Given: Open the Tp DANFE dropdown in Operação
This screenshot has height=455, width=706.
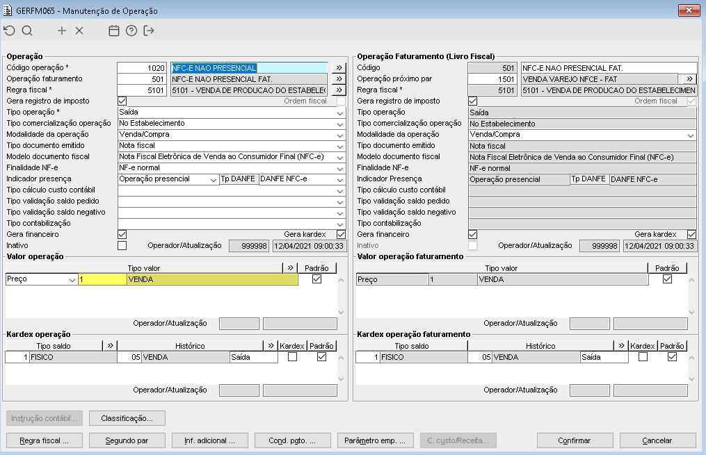Looking at the screenshot, I should click(x=340, y=179).
